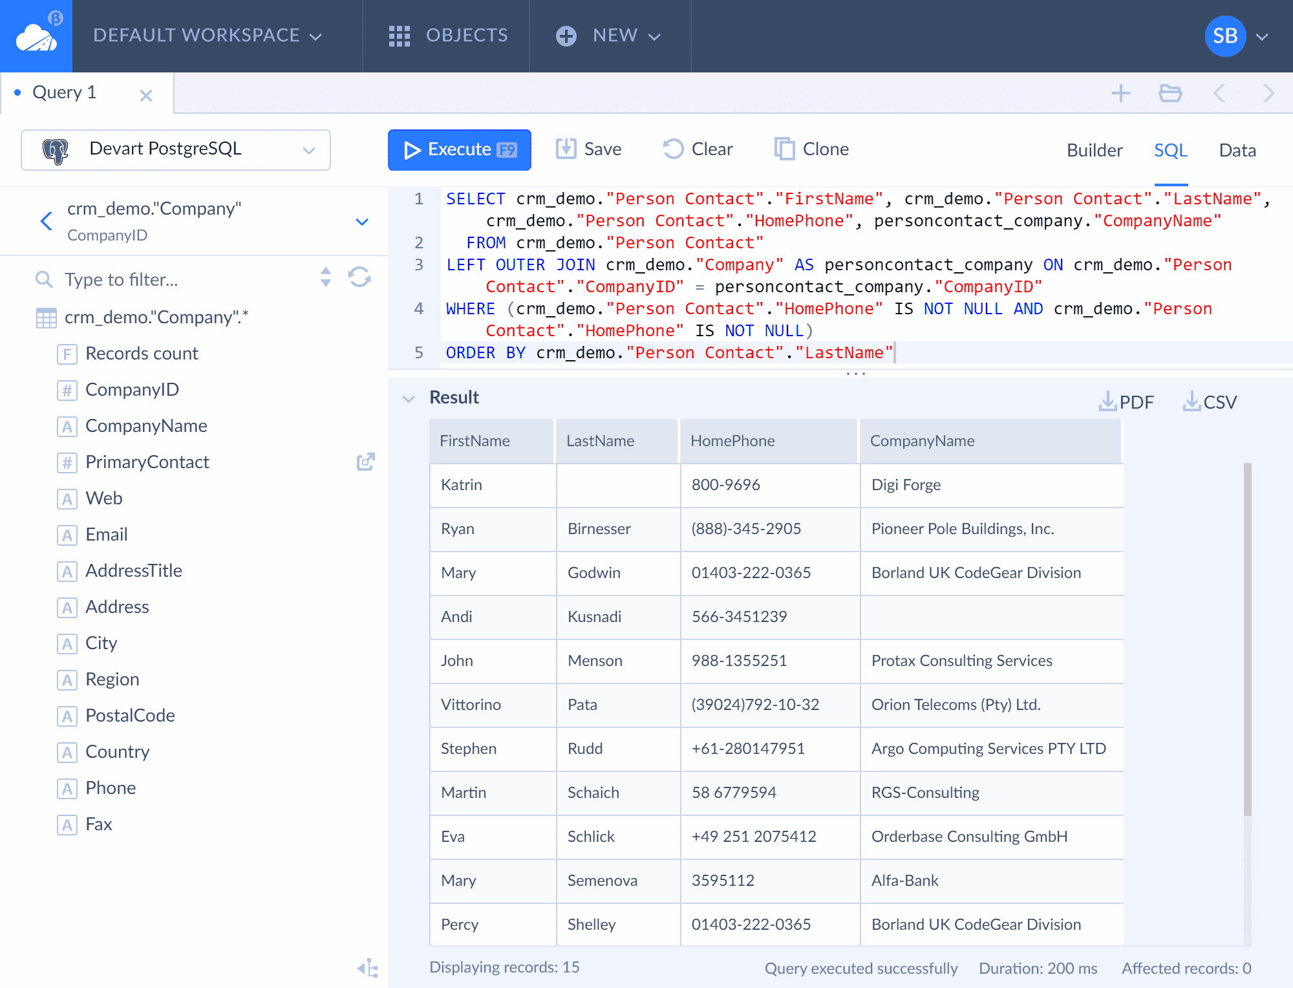Screen dimensions: 1293x988
Task: Click the Orion Telecoms (Pty) Ltd. cell
Action: click(992, 705)
